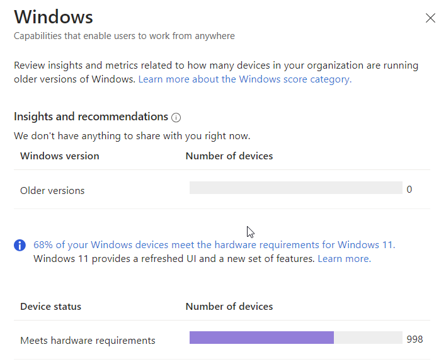This screenshot has width=446, height=364.
Task: Close the Windows details pane
Action: (x=430, y=18)
